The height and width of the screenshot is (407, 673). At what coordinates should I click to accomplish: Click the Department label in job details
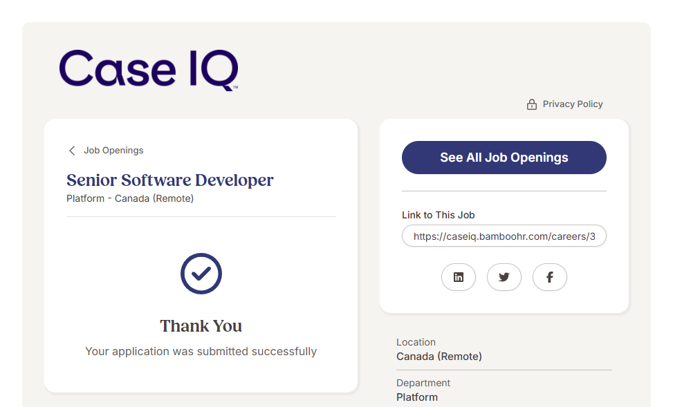[423, 383]
